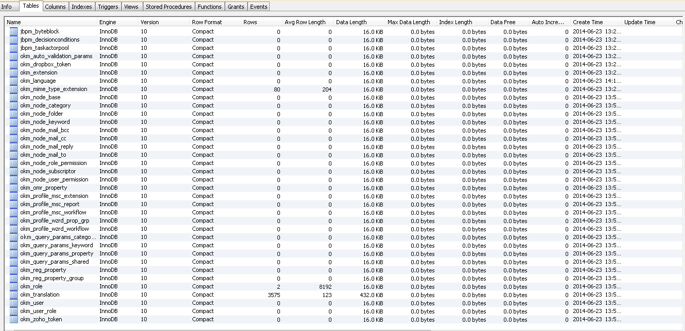
Task: Click the table icon beside jbpm_byteblock
Action: [13, 32]
